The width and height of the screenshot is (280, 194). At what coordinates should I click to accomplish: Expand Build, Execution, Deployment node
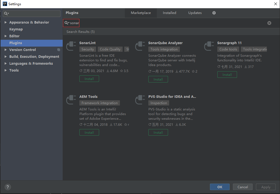click(x=5, y=56)
